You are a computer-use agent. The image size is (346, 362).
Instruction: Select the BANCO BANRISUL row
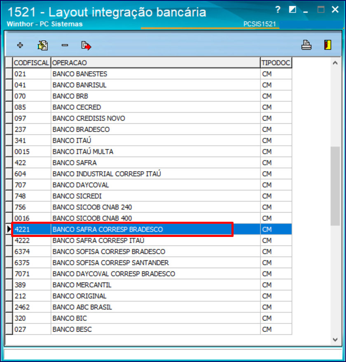[x=148, y=85]
